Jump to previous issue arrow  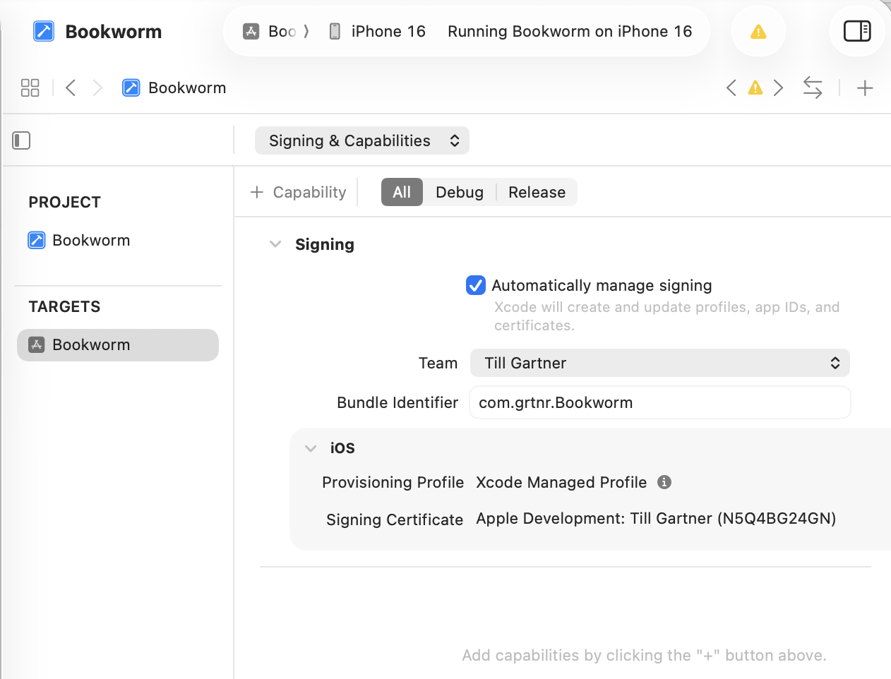tap(731, 88)
